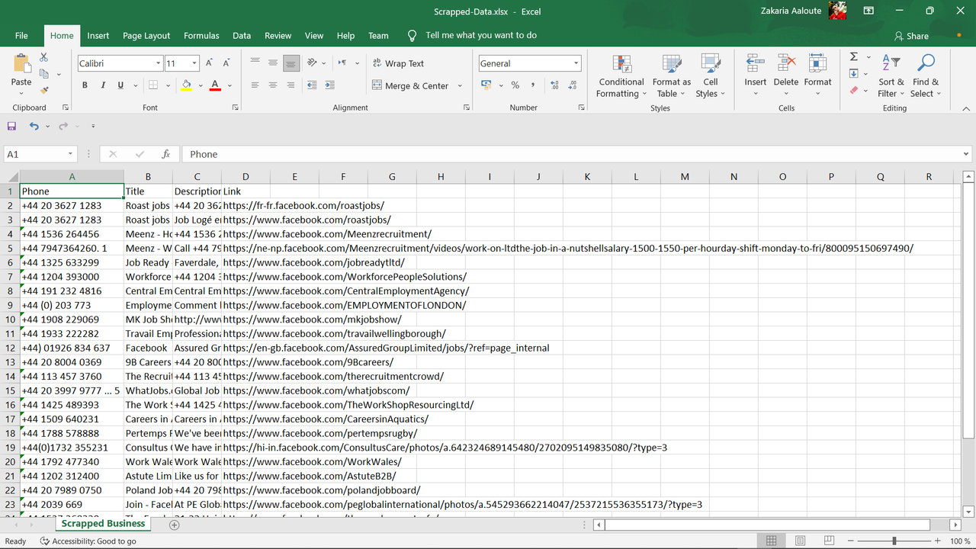This screenshot has height=549, width=976.
Task: Open Sort & Filter menu
Action: (891, 76)
